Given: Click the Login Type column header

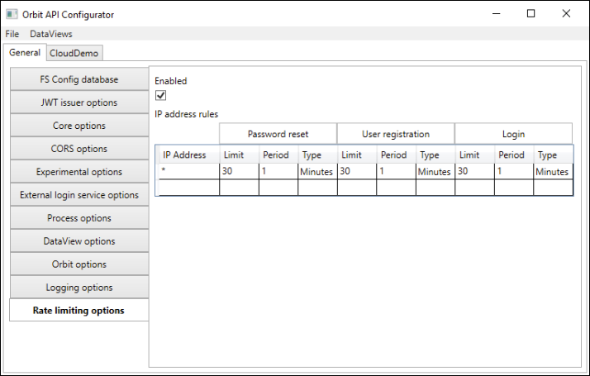Looking at the screenshot, I should click(x=554, y=155).
